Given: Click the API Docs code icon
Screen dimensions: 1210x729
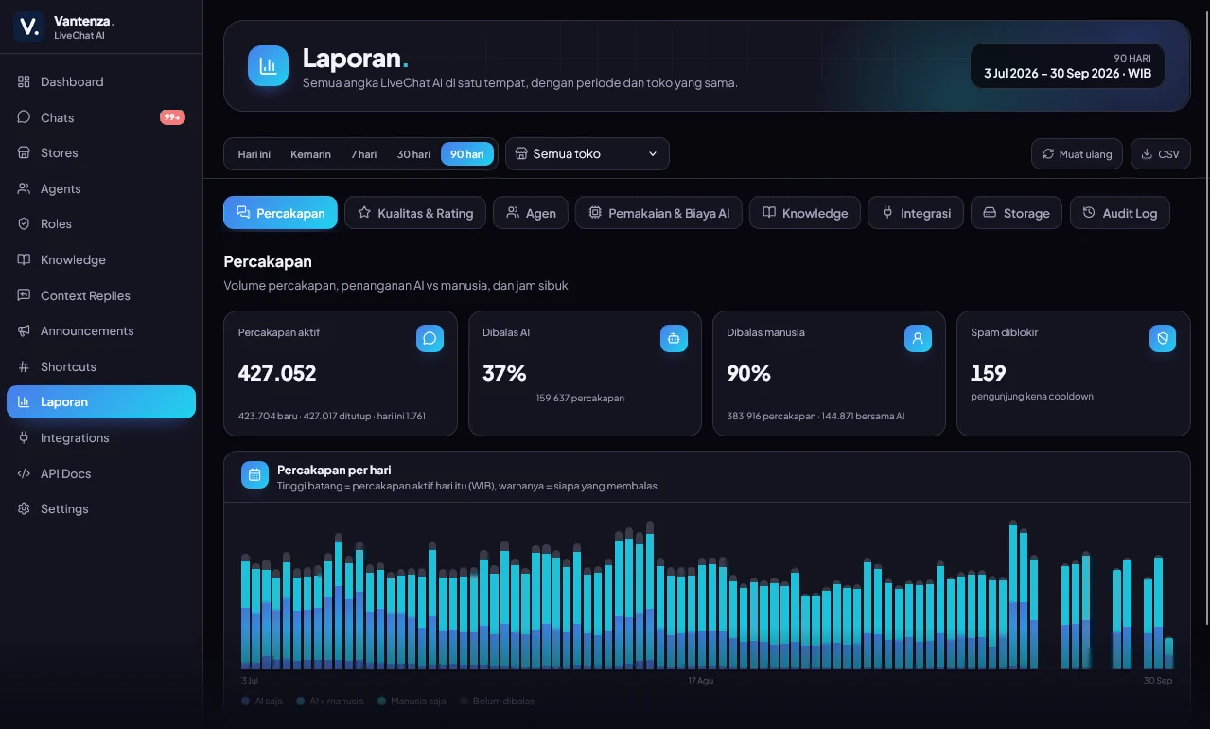Looking at the screenshot, I should [24, 473].
